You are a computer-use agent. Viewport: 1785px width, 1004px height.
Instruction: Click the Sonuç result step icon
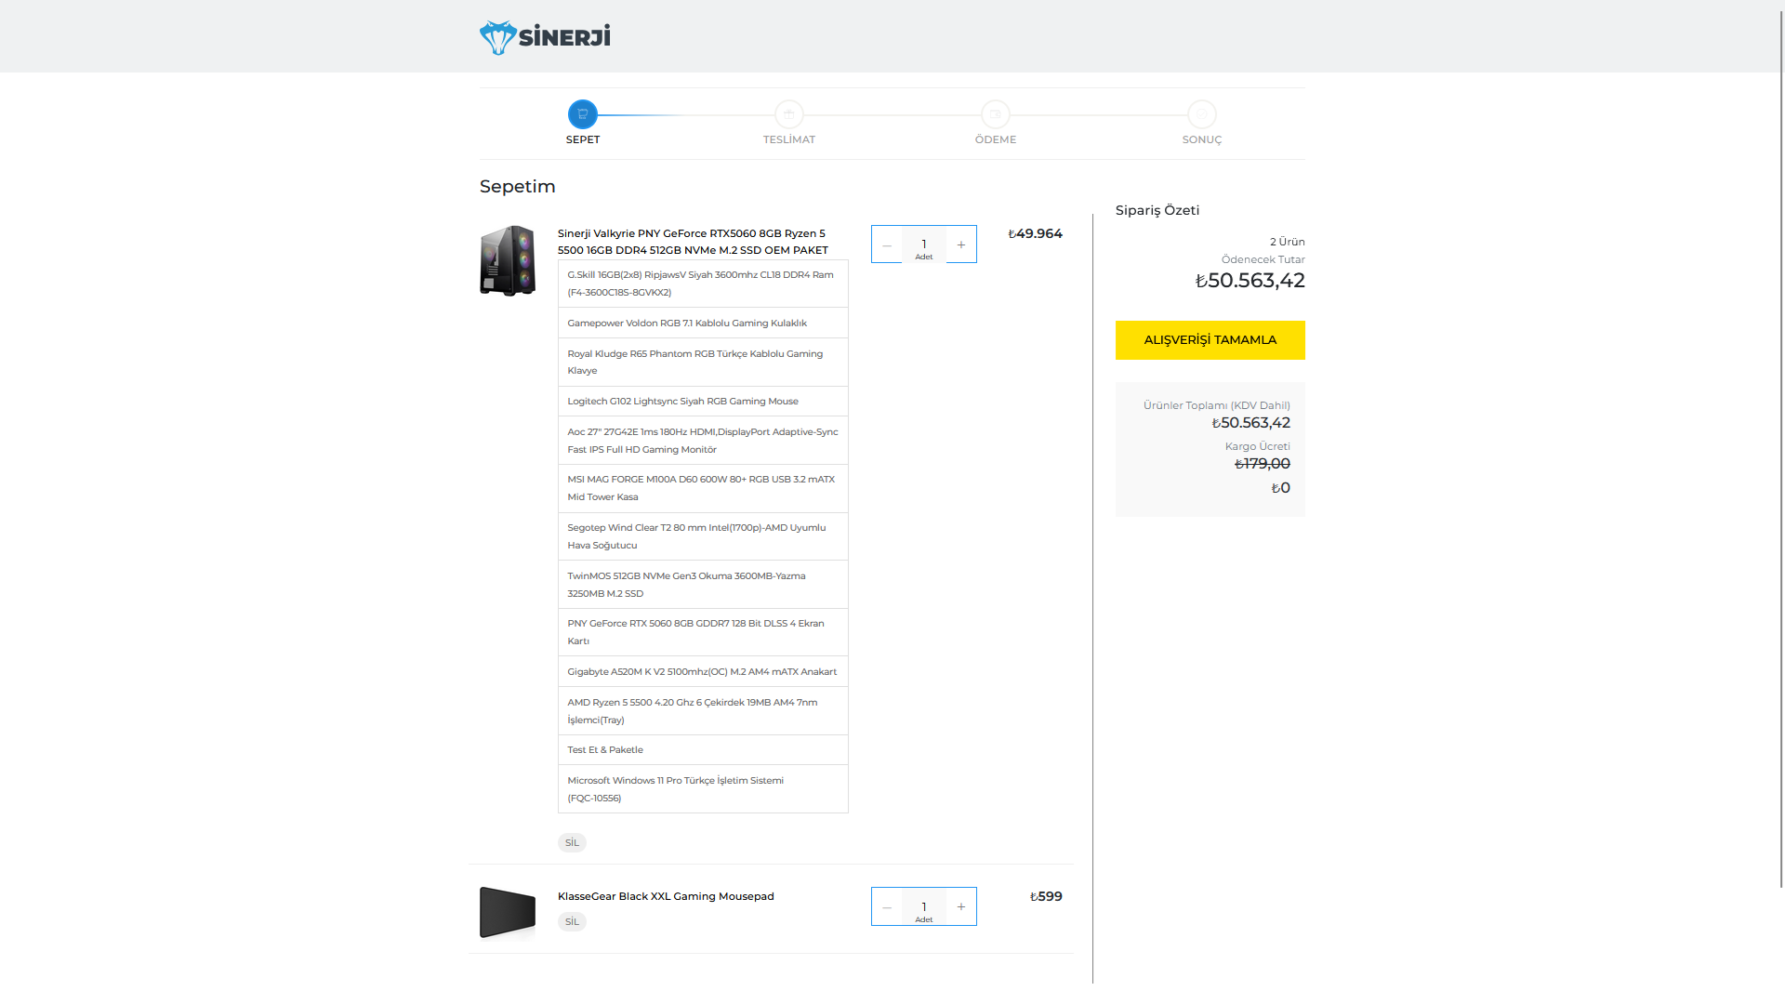coord(1201,114)
